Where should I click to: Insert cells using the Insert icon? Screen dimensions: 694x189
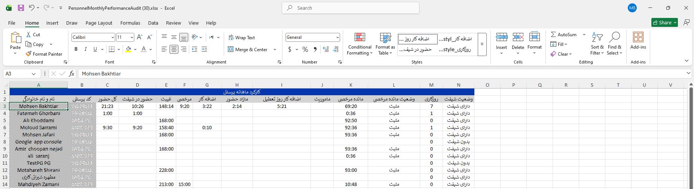[x=501, y=37]
